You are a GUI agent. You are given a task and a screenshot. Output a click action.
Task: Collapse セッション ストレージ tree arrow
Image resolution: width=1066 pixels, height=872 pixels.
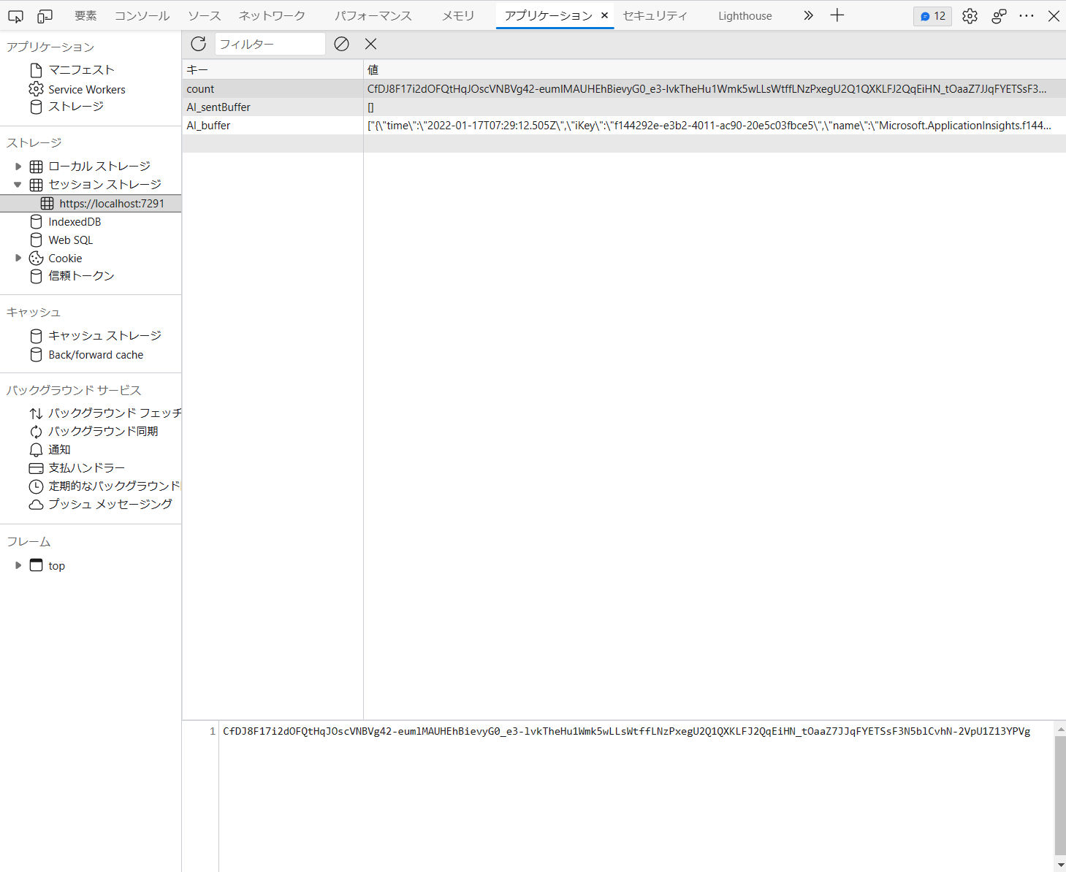18,185
